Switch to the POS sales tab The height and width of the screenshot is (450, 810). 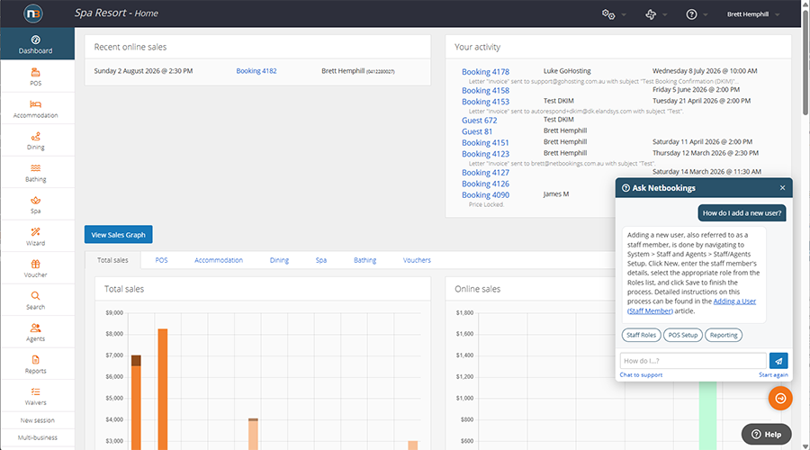[x=162, y=260]
